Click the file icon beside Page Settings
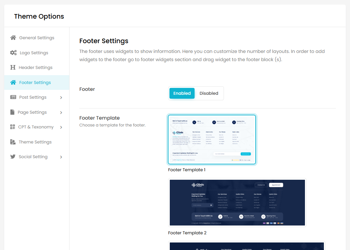The width and height of the screenshot is (350, 250). coord(12,112)
